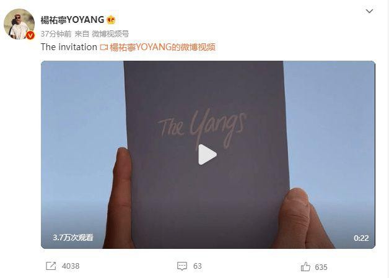
Task: Click the repost share icon
Action: point(51,266)
